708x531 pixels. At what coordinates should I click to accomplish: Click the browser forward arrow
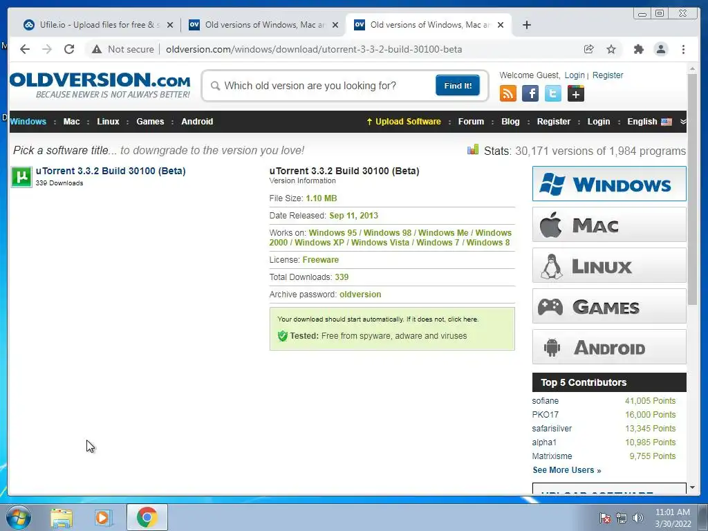[47, 49]
